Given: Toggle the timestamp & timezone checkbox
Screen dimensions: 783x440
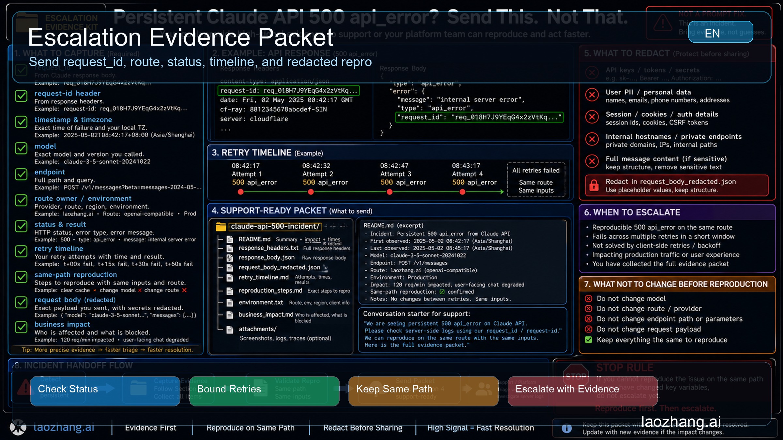Looking at the screenshot, I should 21,122.
